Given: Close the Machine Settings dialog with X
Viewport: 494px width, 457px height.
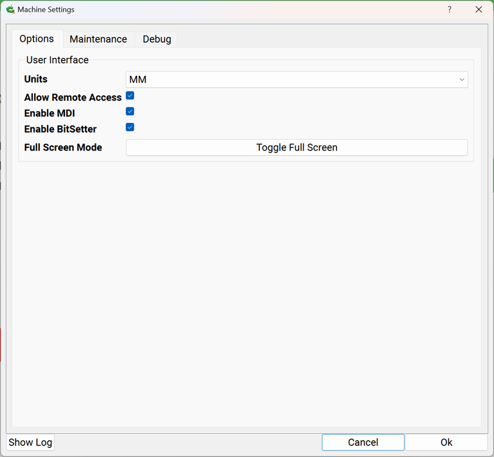Looking at the screenshot, I should 479,10.
